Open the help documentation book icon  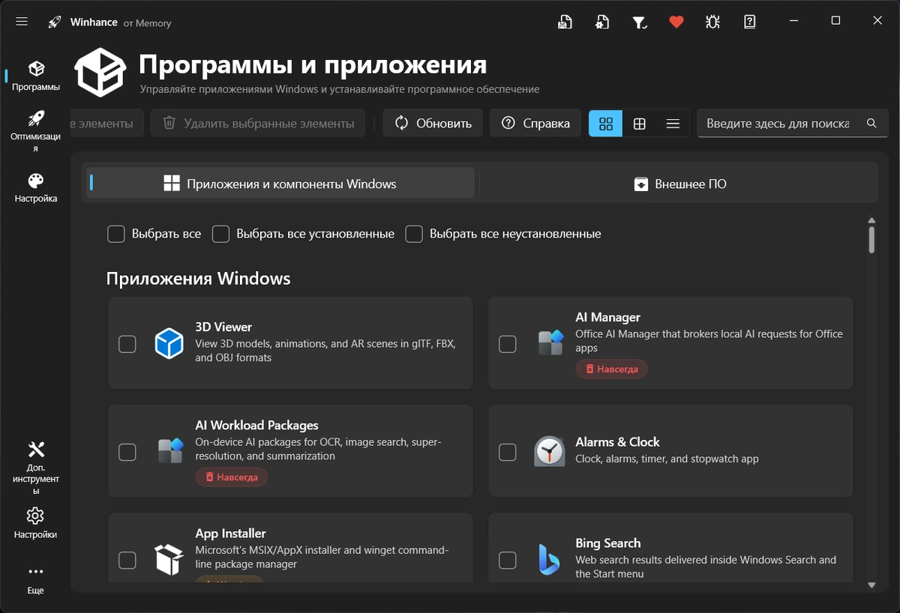click(x=750, y=22)
